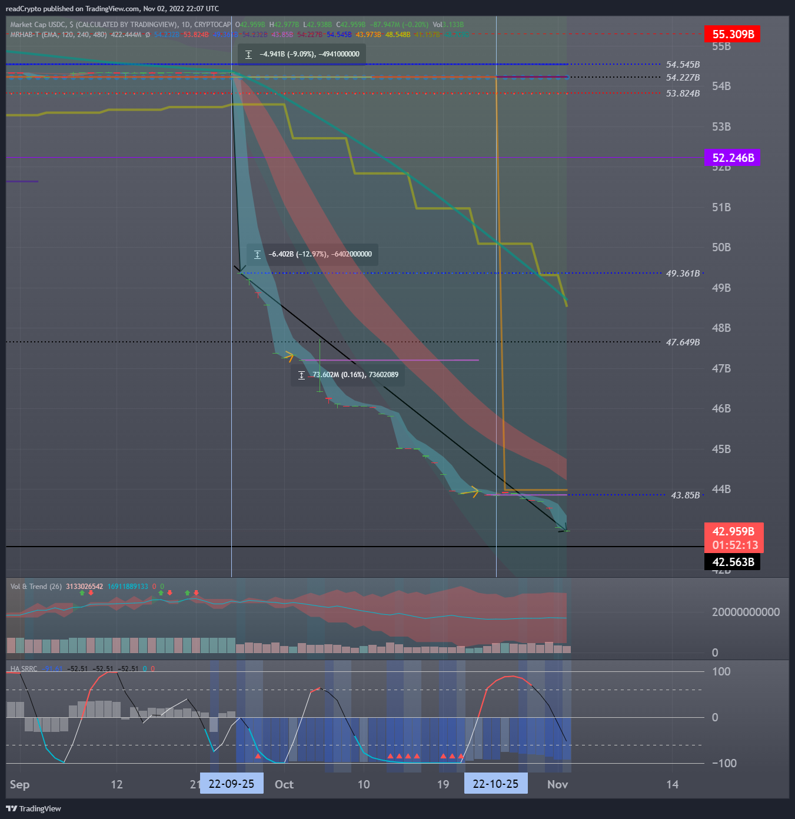Click the yellow 48.548B legend value
This screenshot has height=819, width=795.
[x=398, y=35]
